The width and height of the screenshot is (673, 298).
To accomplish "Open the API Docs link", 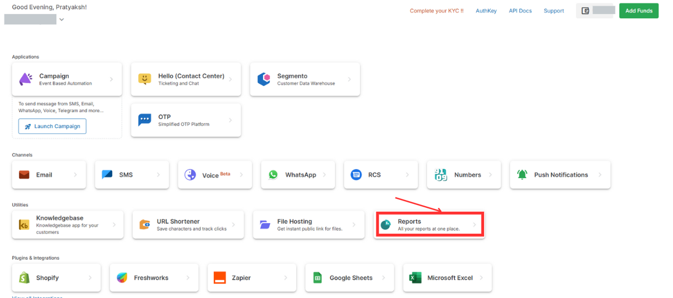I will [x=520, y=11].
